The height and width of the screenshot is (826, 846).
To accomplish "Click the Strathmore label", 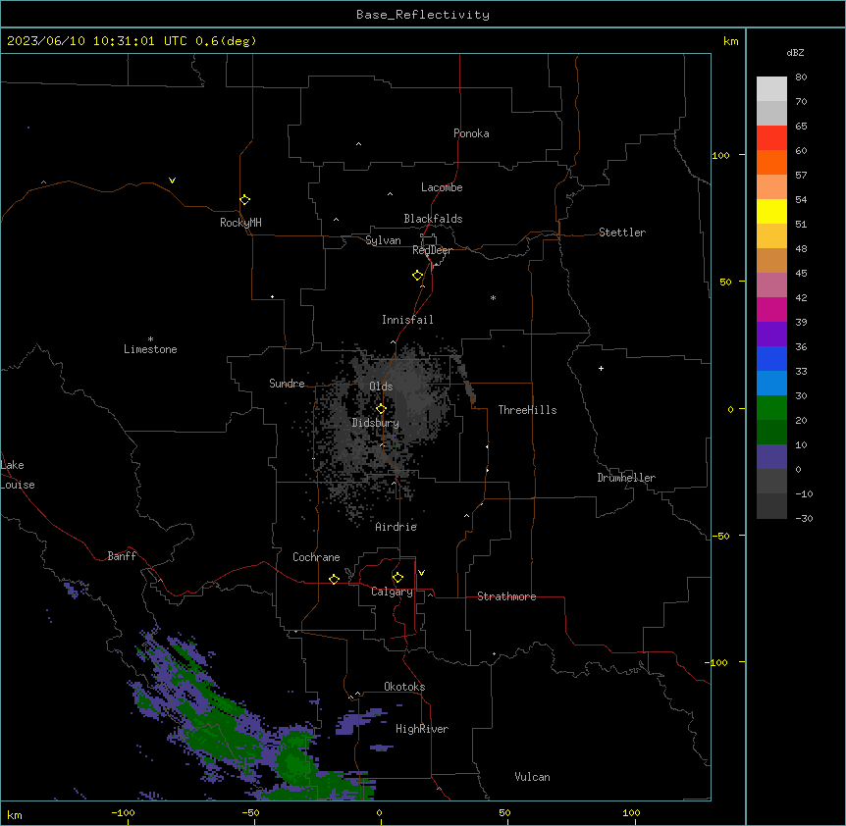I will coord(506,596).
